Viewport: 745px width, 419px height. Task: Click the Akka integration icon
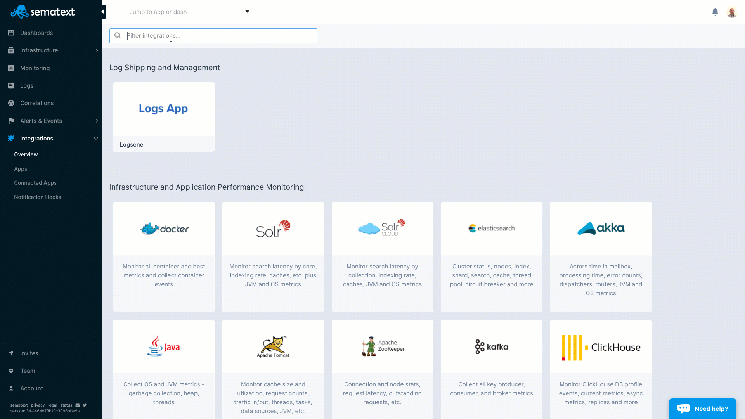601,228
